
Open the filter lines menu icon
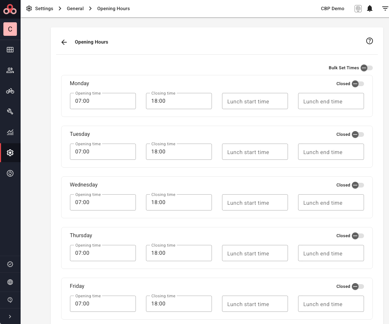coord(385,8)
